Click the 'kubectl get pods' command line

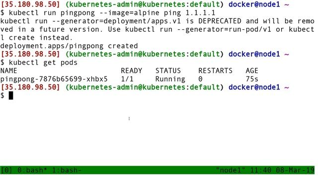[39, 63]
